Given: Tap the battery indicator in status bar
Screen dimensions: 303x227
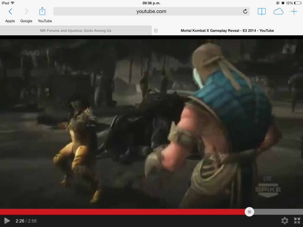Looking at the screenshot, I should (297, 3).
